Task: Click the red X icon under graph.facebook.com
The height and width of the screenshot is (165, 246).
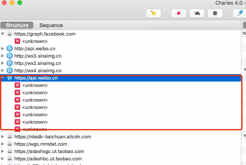Action: click(17, 41)
